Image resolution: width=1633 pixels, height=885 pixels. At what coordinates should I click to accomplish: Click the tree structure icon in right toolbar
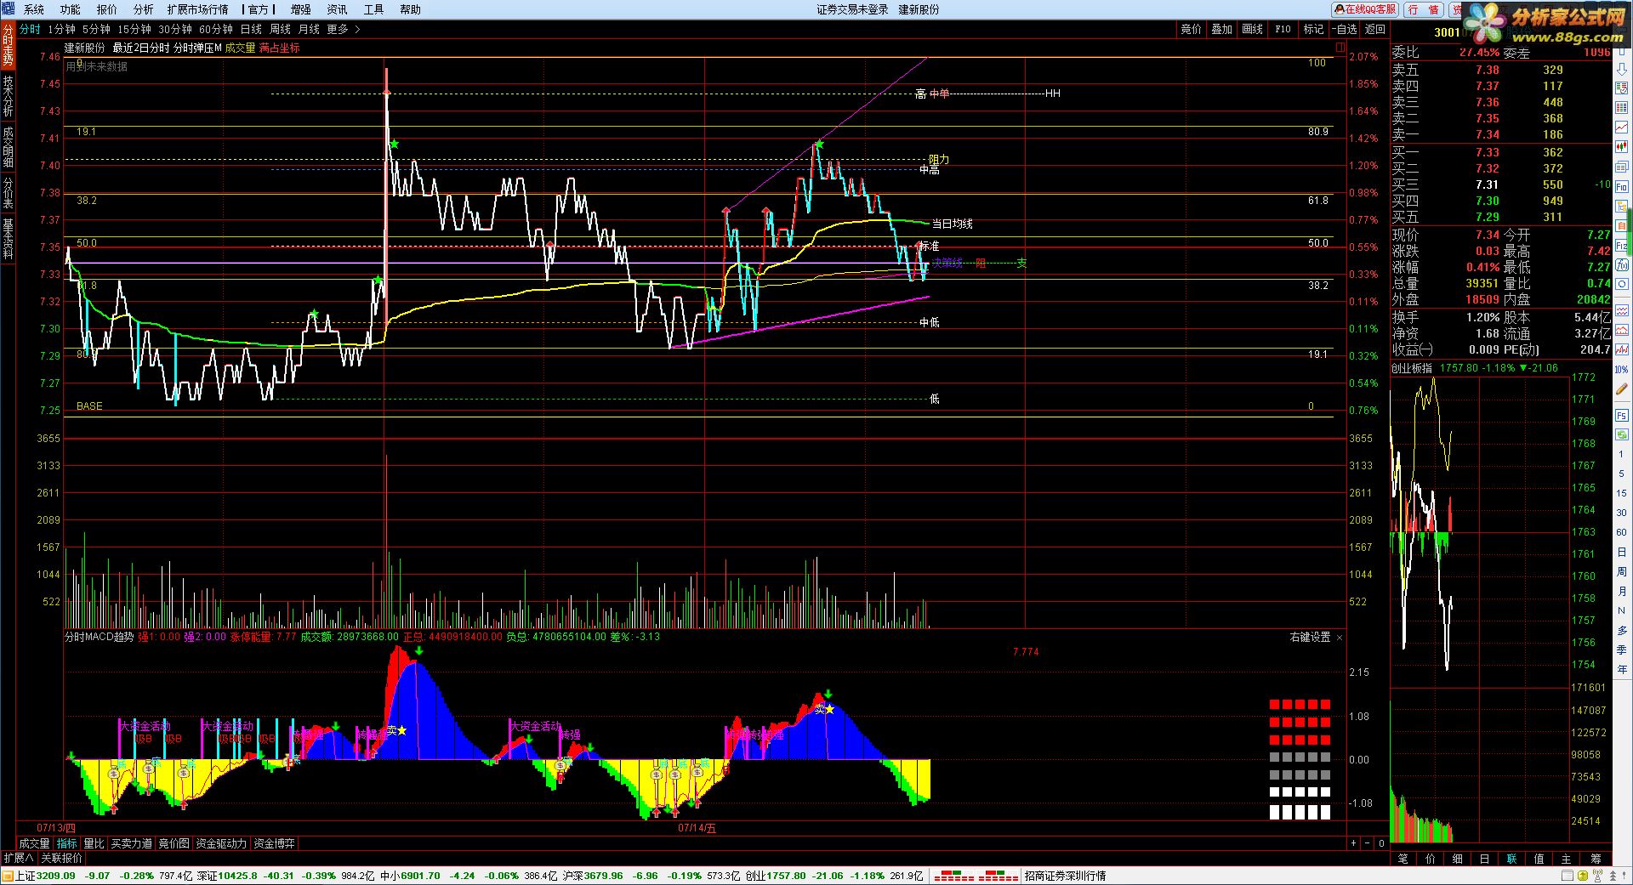(1622, 206)
